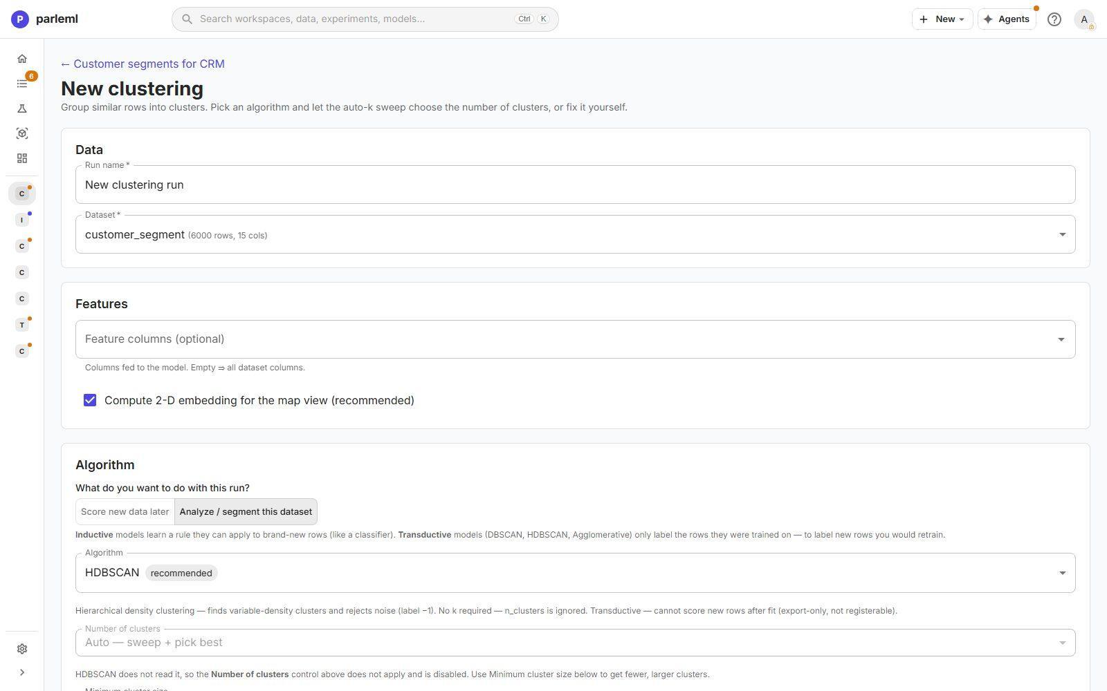The width and height of the screenshot is (1107, 691).
Task: Click the search magnifier icon
Action: (x=187, y=19)
